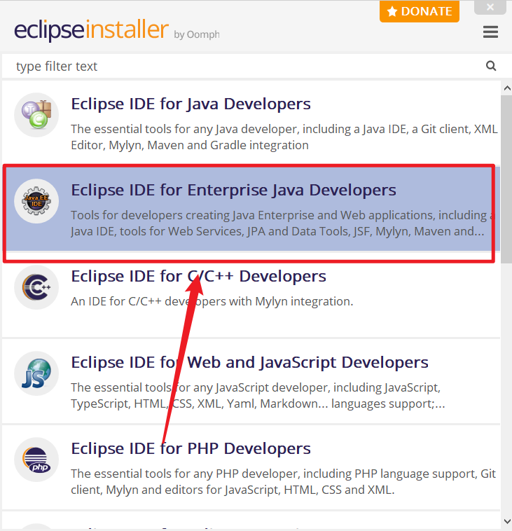Click the Enterprise Java description text
Viewport: 512px width, 531px height.
click(x=283, y=223)
